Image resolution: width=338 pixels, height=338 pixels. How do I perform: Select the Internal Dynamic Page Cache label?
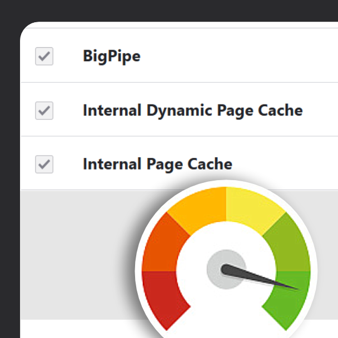click(193, 111)
